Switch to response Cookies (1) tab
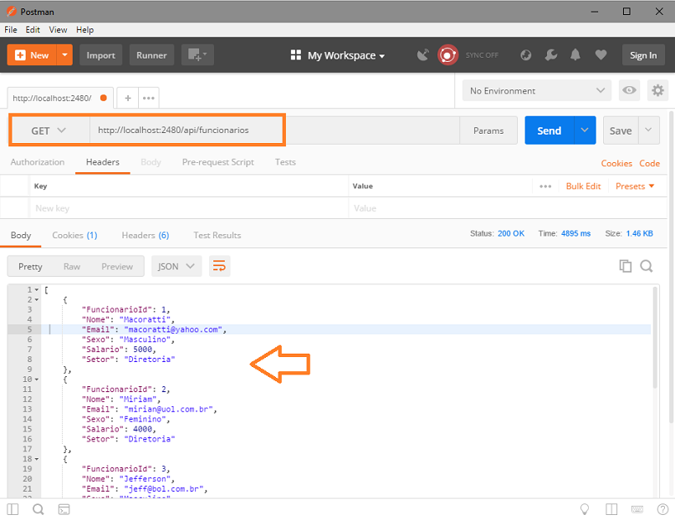675x520 pixels. pyautogui.click(x=75, y=235)
